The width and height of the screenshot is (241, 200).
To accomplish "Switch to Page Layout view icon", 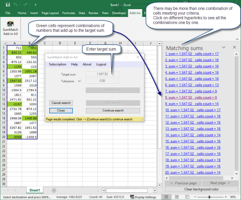I will (x=177, y=197).
